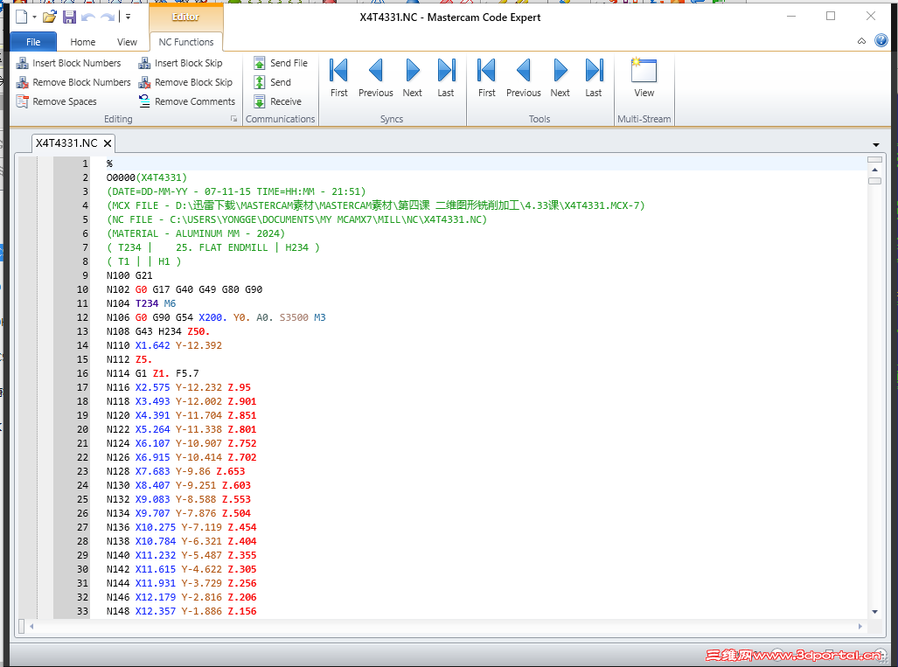Jump to Last tool in Tools group
Screen dimensions: 898x667
[594, 78]
